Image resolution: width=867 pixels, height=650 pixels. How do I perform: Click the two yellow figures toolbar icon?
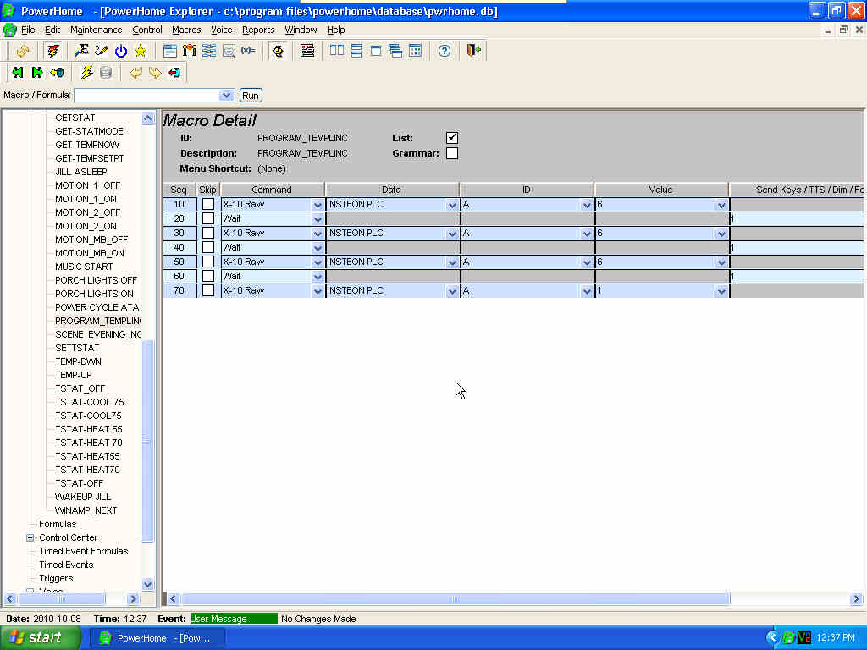coord(190,51)
